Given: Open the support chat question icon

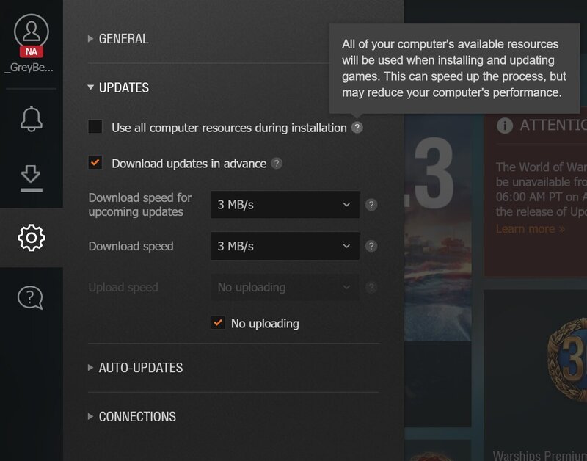Looking at the screenshot, I should 31,297.
